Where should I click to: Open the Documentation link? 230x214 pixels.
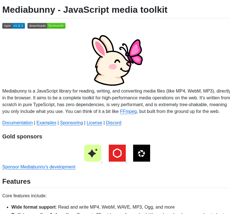click(18, 123)
